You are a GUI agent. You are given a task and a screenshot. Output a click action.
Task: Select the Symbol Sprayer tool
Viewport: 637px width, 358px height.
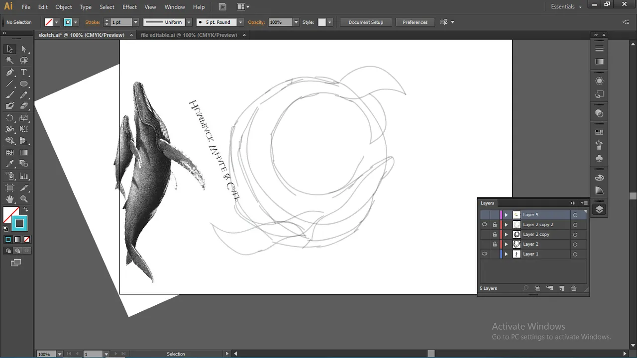click(9, 176)
